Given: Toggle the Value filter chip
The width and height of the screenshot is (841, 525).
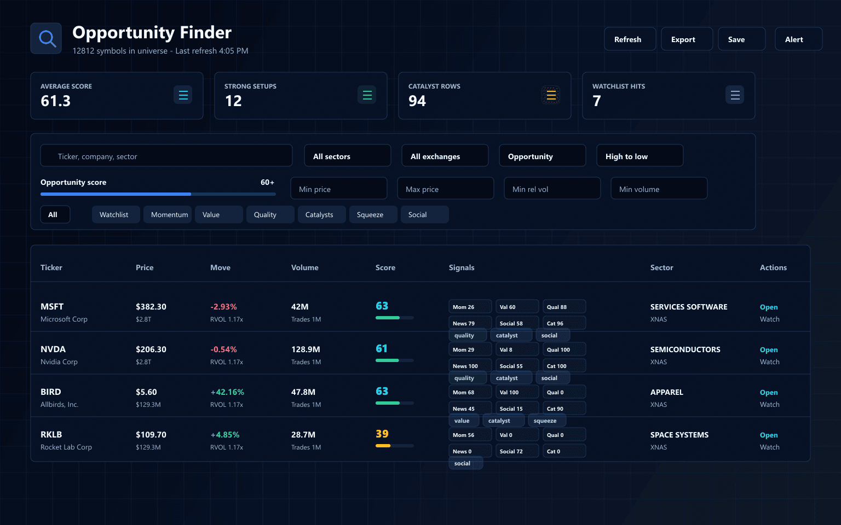Looking at the screenshot, I should click(x=219, y=214).
